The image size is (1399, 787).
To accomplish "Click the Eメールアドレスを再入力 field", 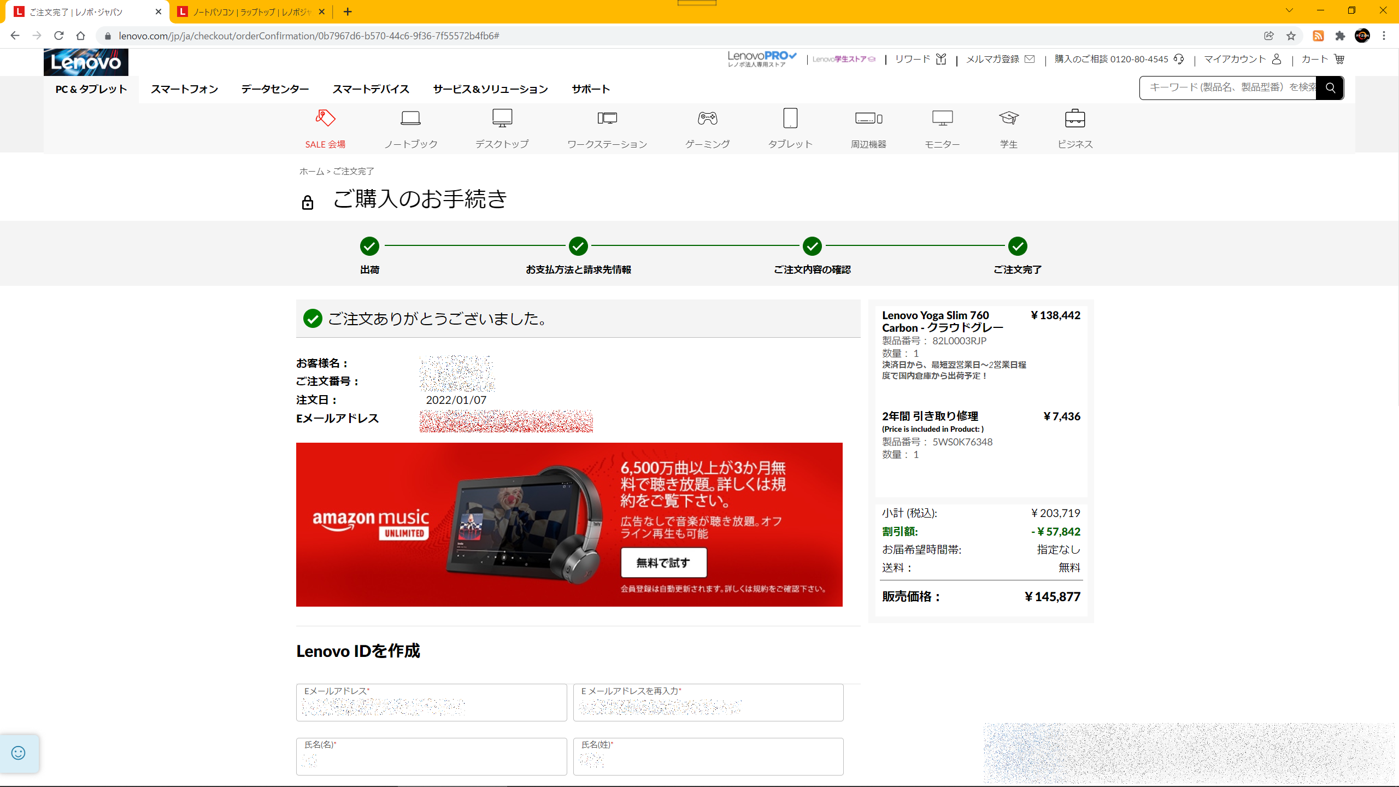I will [x=708, y=702].
